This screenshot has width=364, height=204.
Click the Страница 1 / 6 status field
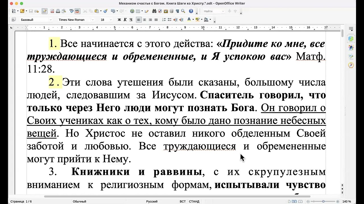[21, 201]
